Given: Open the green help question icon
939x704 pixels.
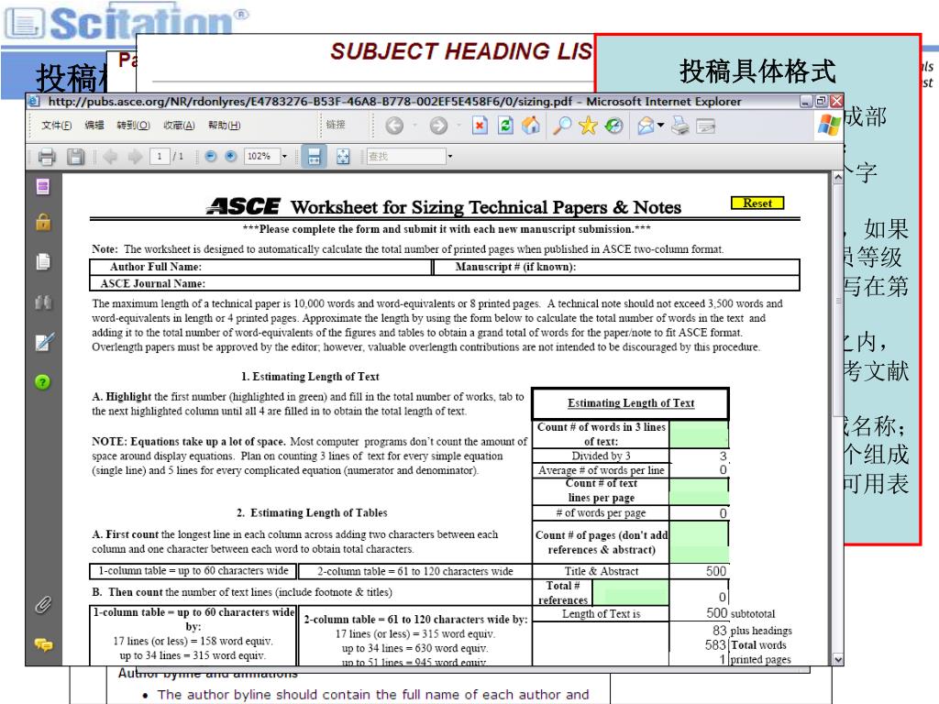Looking at the screenshot, I should 42,382.
